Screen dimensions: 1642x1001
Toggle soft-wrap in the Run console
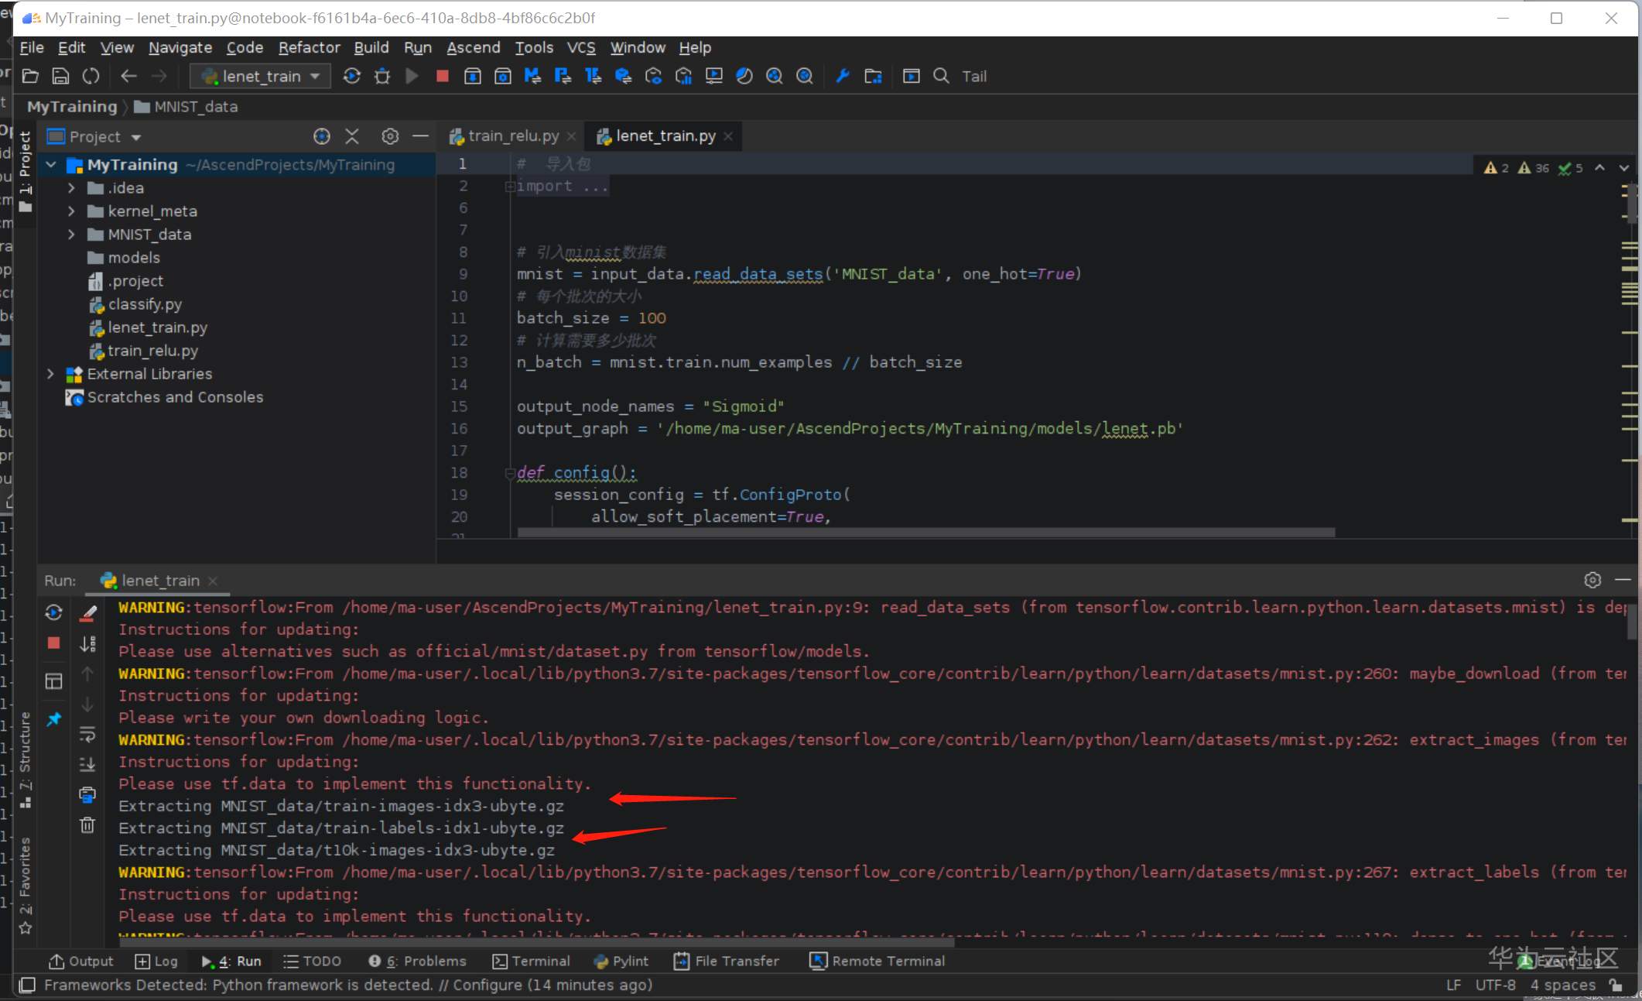[87, 734]
